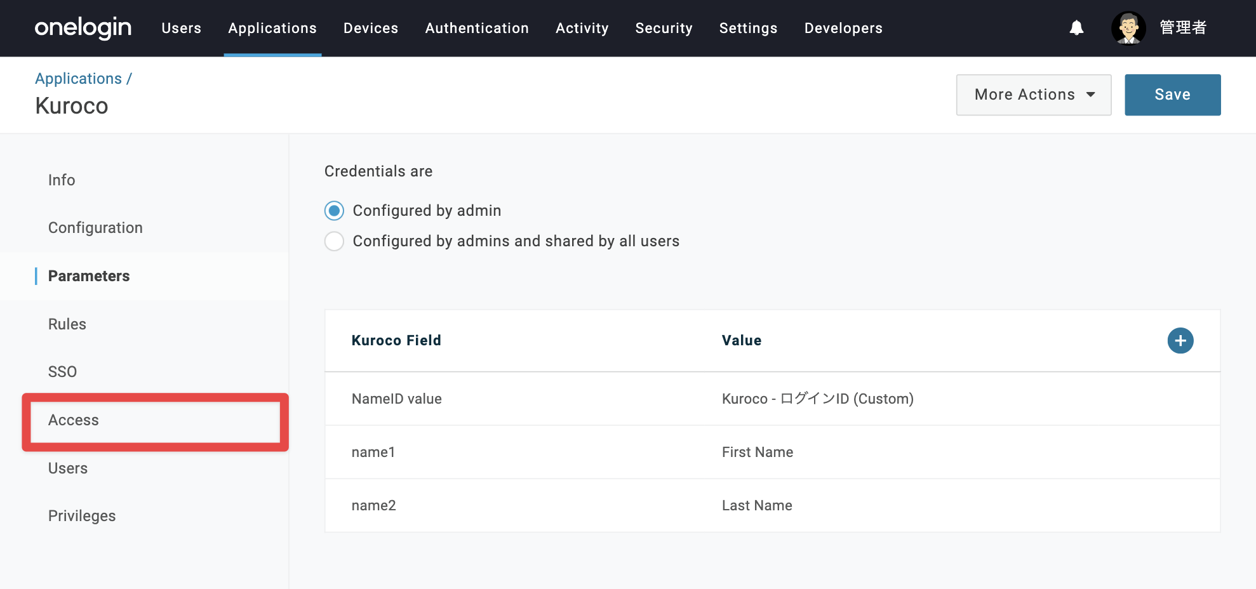
Task: Open the Users top menu
Action: pyautogui.click(x=182, y=28)
